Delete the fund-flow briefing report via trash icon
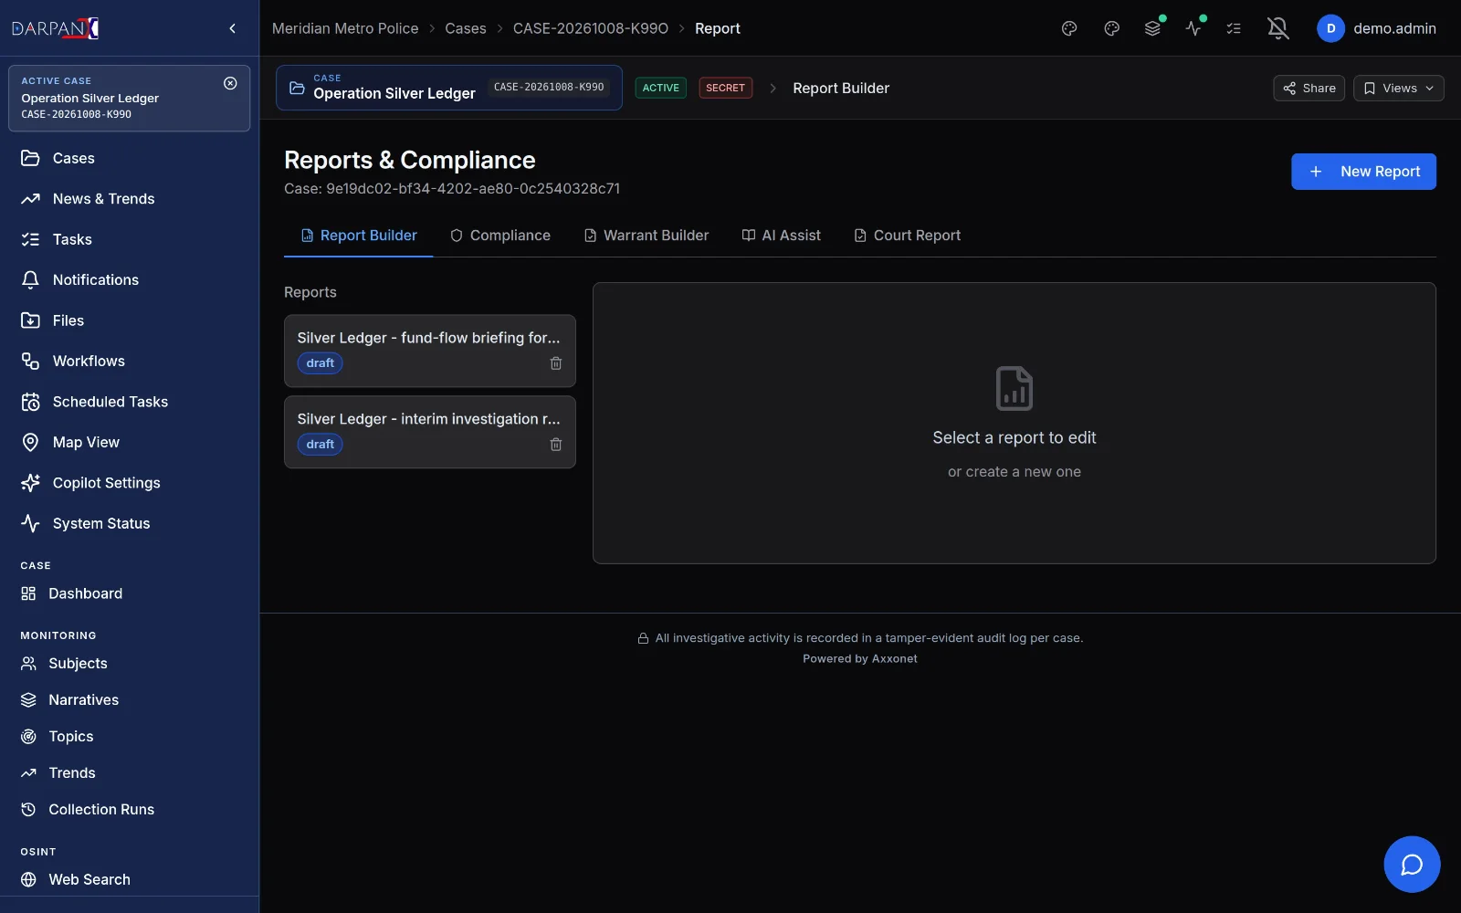This screenshot has height=913, width=1461. 555,363
